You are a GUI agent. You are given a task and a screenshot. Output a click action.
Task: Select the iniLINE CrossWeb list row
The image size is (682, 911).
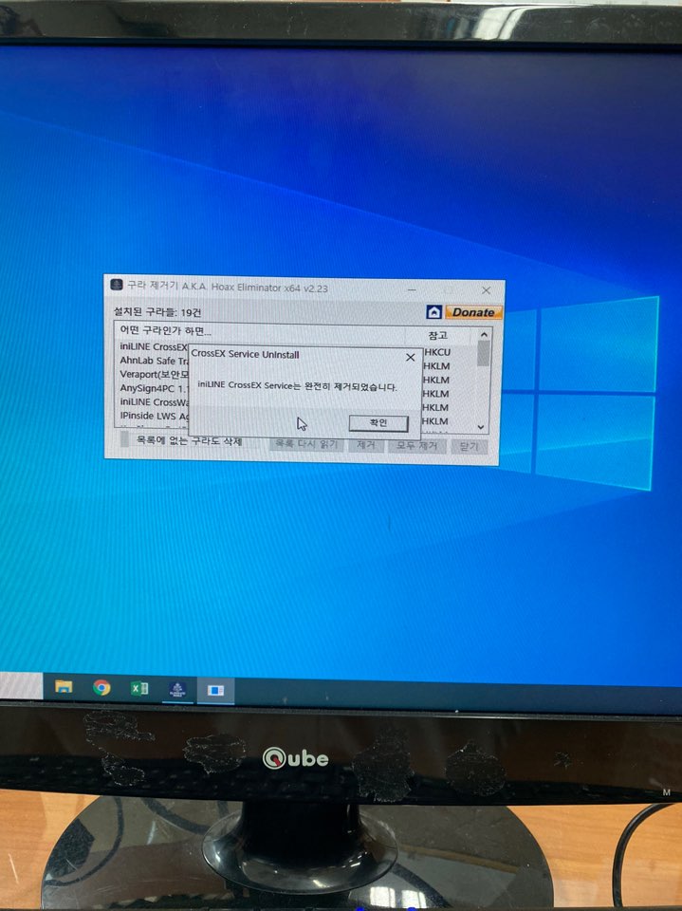[x=154, y=402]
